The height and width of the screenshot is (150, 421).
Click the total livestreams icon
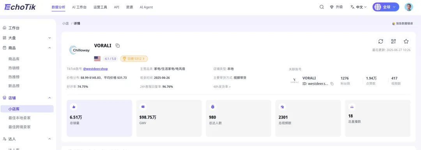pos(352,106)
